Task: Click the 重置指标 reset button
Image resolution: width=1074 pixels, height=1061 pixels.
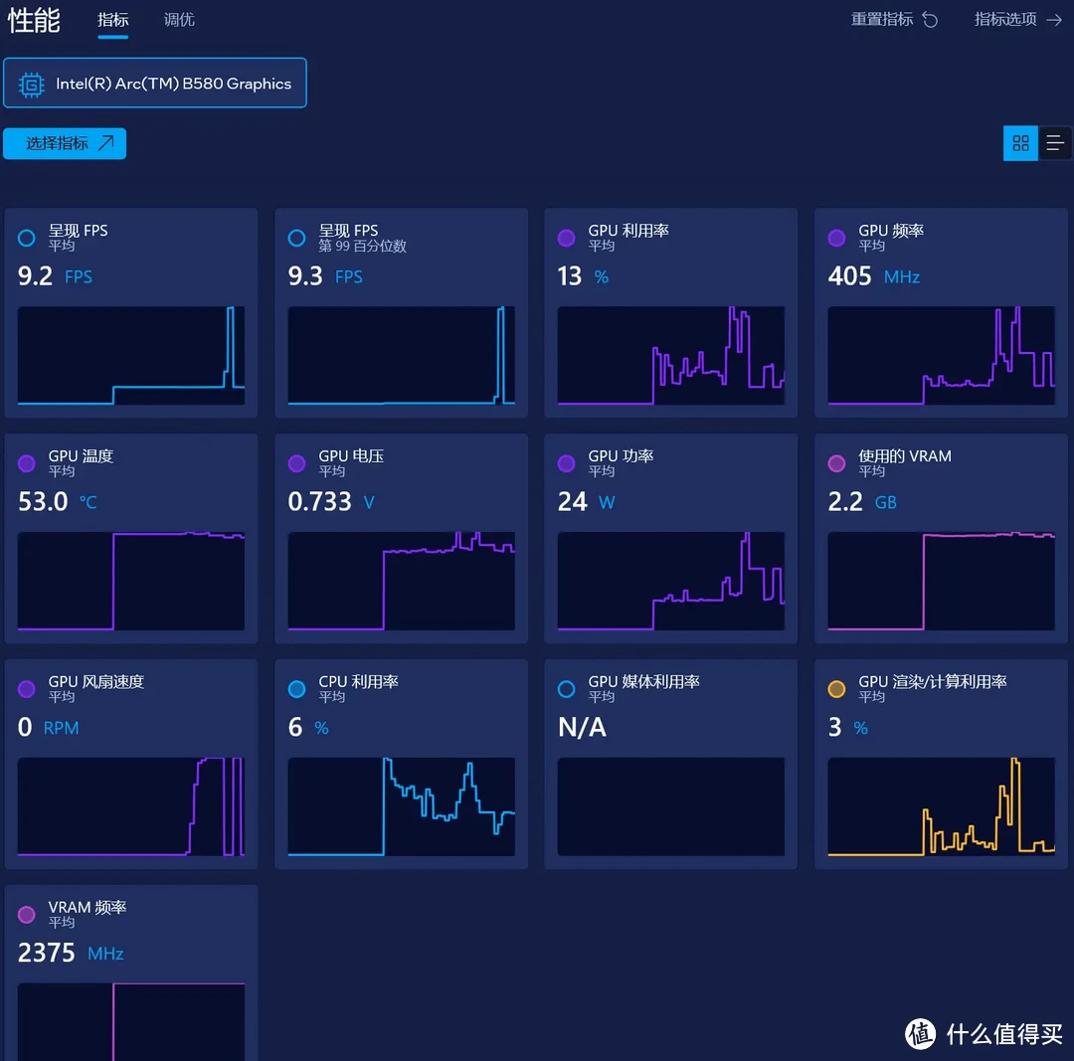Action: 881,20
